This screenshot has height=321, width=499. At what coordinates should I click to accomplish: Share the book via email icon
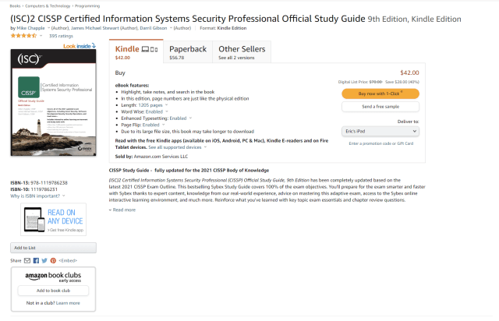[x=27, y=259]
